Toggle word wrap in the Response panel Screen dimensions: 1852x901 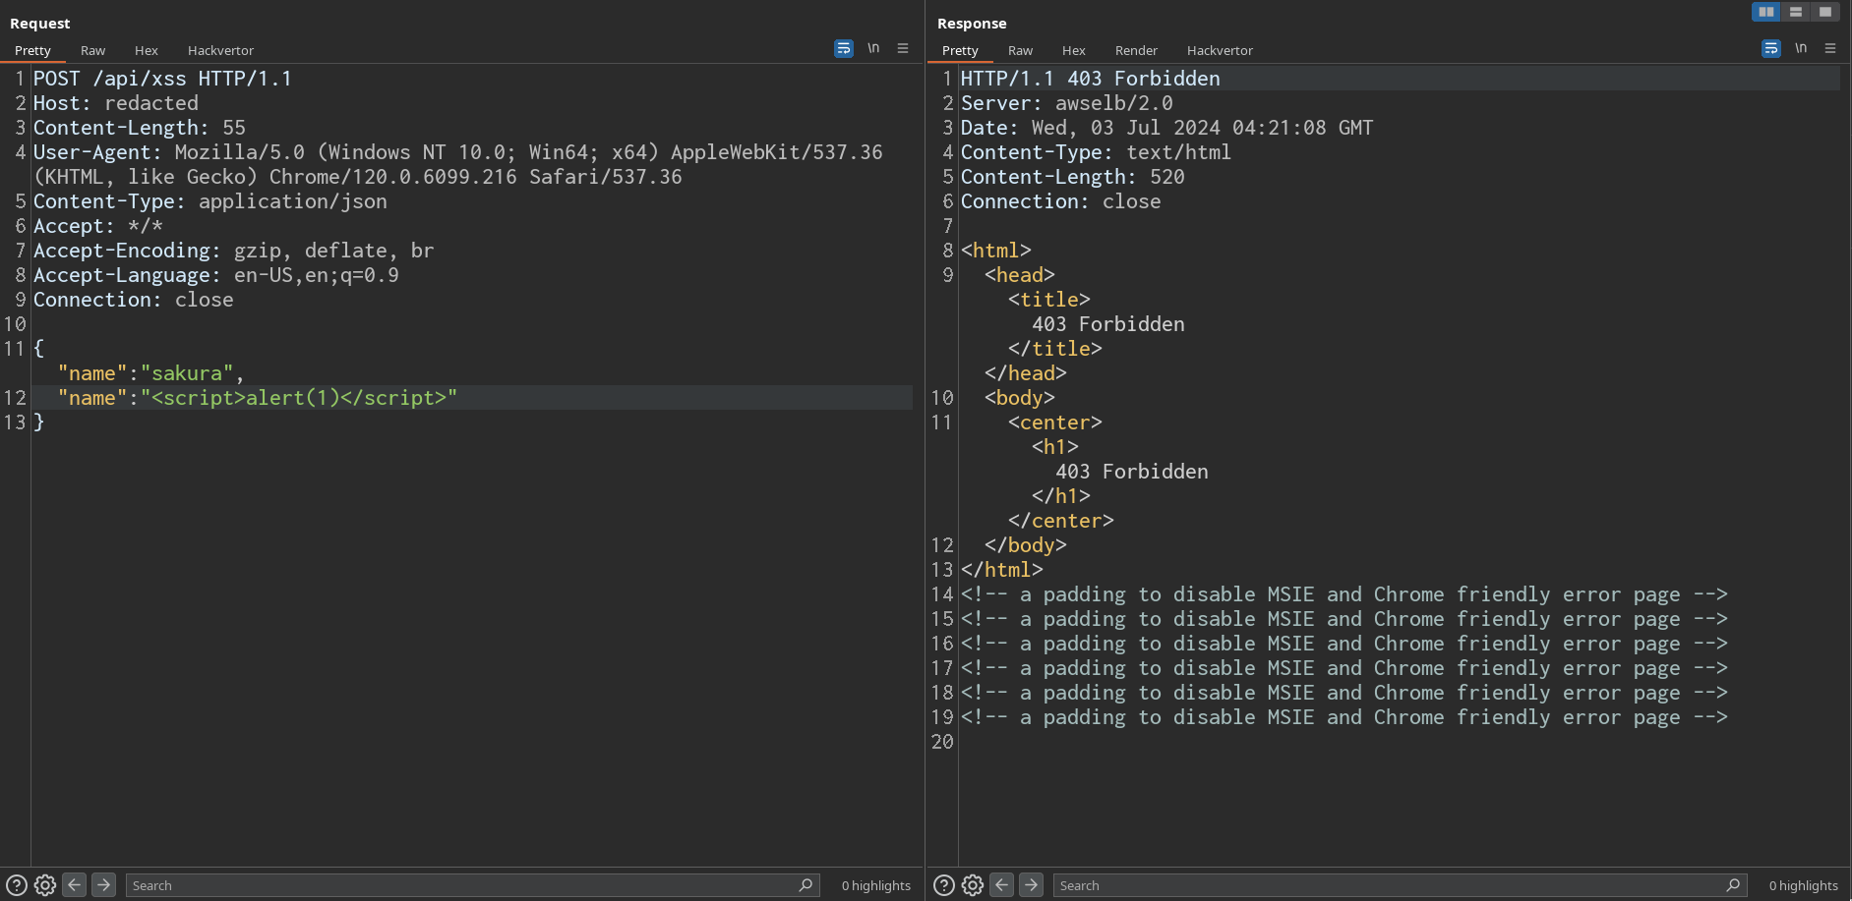[x=1770, y=48]
